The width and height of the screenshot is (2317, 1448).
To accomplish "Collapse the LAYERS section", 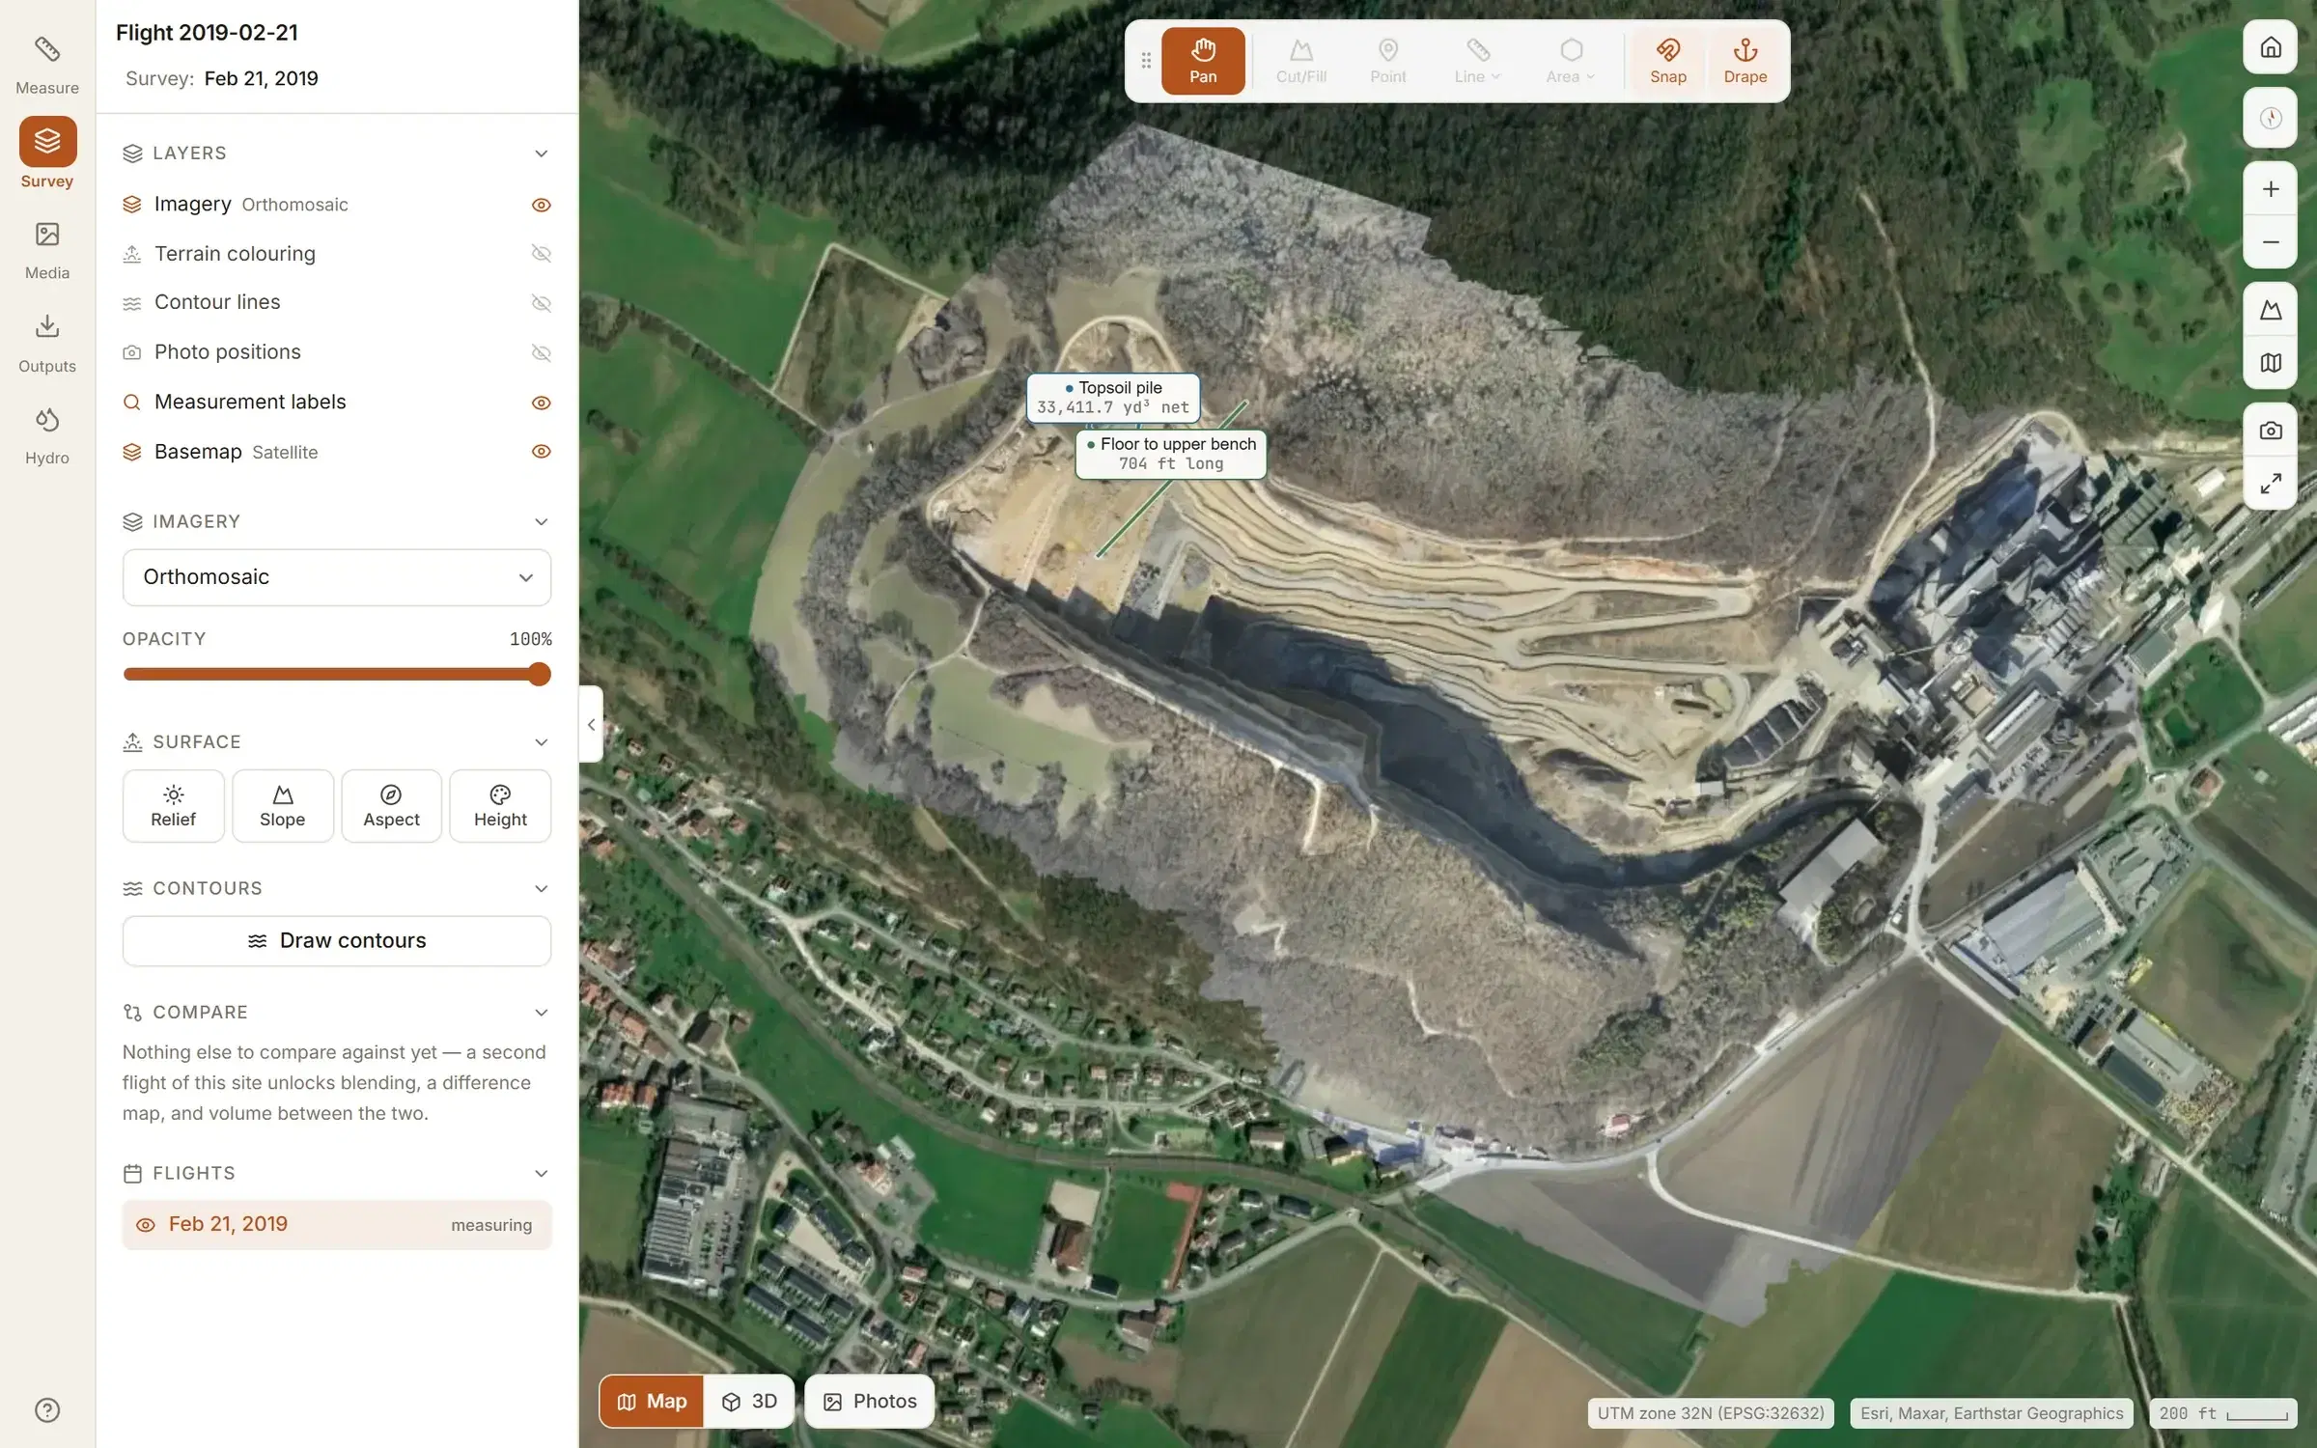I will coord(542,153).
